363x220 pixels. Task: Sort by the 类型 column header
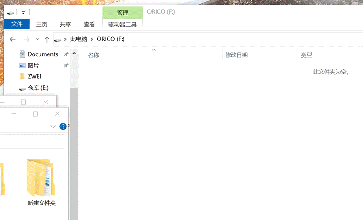tap(306, 55)
